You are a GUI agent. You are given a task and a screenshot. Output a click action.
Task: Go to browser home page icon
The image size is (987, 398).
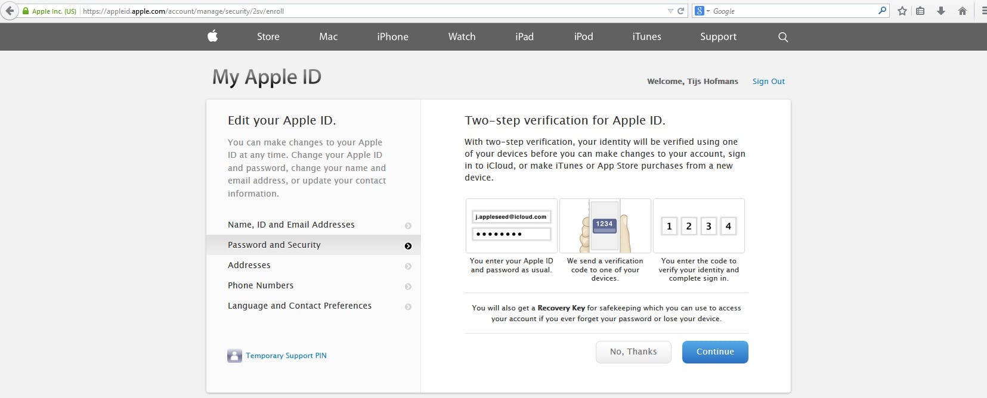point(962,11)
